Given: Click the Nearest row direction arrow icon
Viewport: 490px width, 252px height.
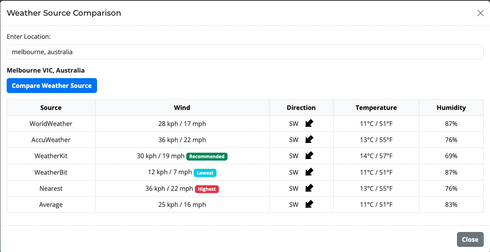Looking at the screenshot, I should pos(309,188).
